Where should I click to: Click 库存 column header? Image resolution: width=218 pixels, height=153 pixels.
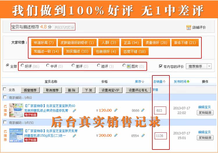pyautogui.click(x=138, y=82)
